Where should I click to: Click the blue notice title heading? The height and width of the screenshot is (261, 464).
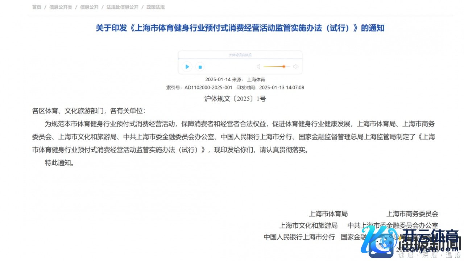[240, 28]
